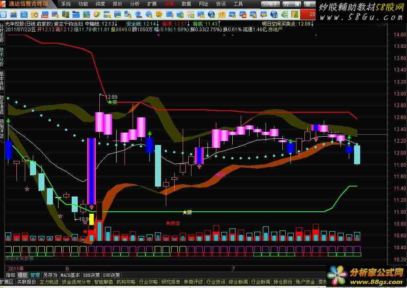Click the 14.00 price axis label
407x288 pixels.
399,35
